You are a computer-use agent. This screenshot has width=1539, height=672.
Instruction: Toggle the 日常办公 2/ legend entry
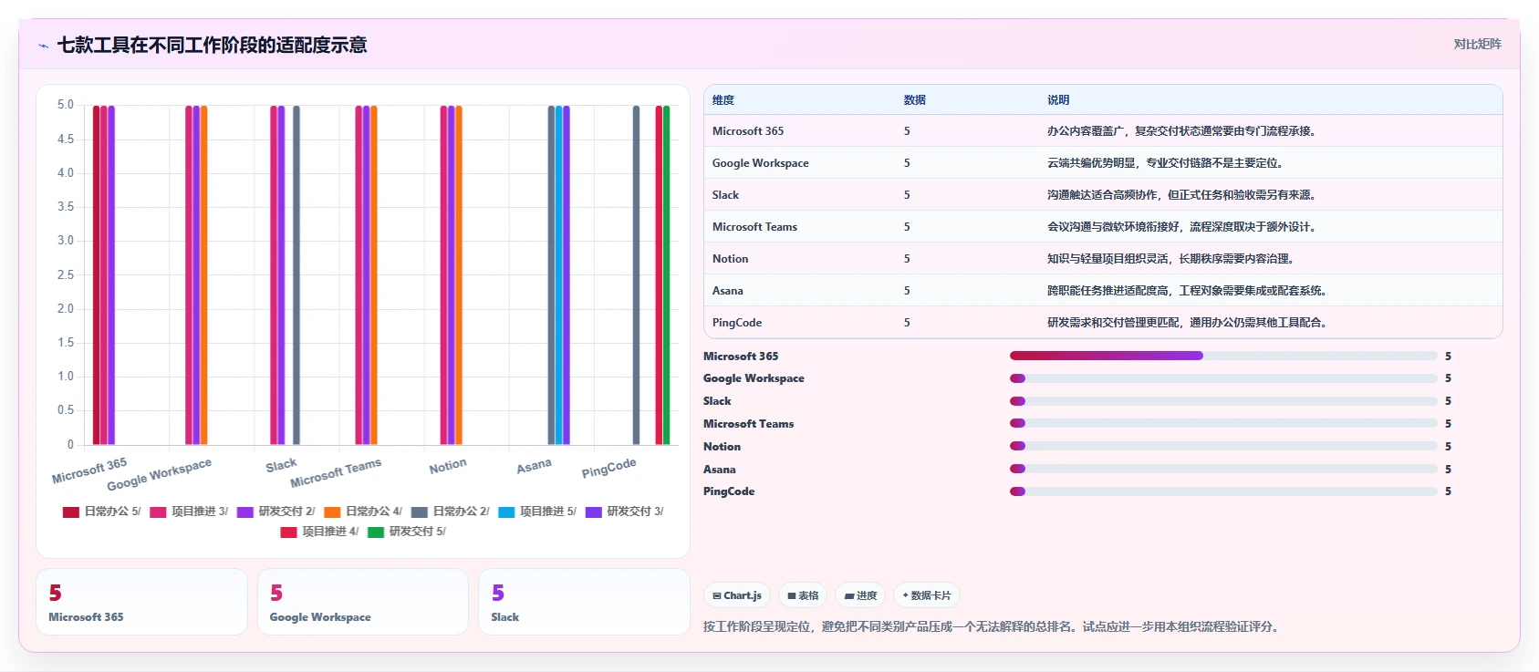click(451, 512)
